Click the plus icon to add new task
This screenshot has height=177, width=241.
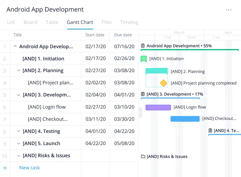(x=5, y=168)
